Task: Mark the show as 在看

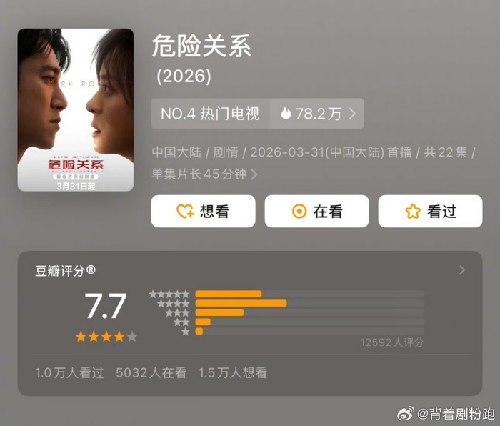Action: click(x=316, y=212)
